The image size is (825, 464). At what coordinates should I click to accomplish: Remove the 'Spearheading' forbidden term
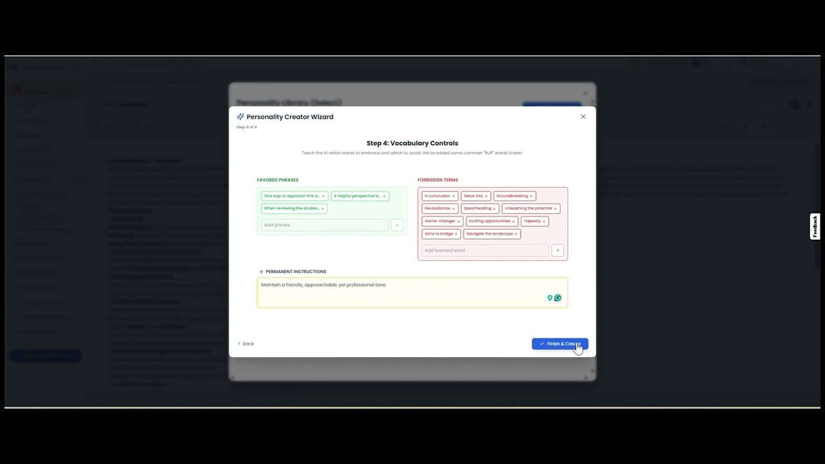pyautogui.click(x=494, y=209)
